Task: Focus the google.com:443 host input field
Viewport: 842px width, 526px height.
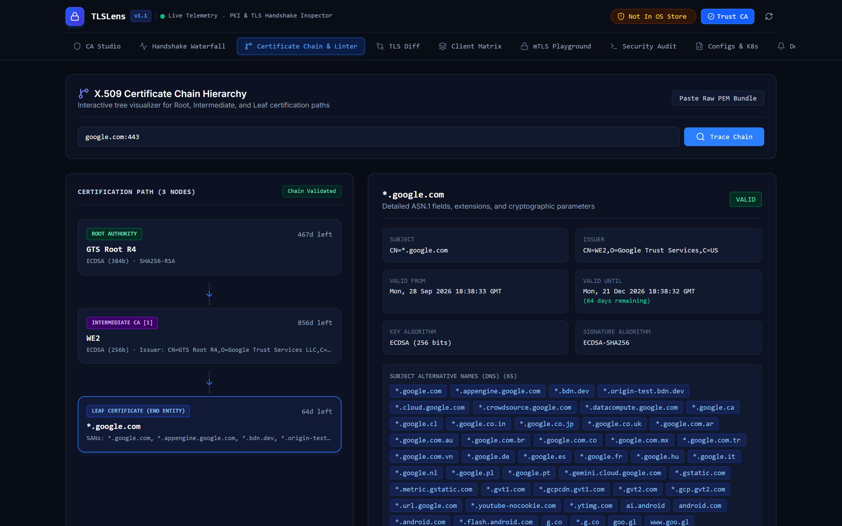Action: click(x=378, y=137)
